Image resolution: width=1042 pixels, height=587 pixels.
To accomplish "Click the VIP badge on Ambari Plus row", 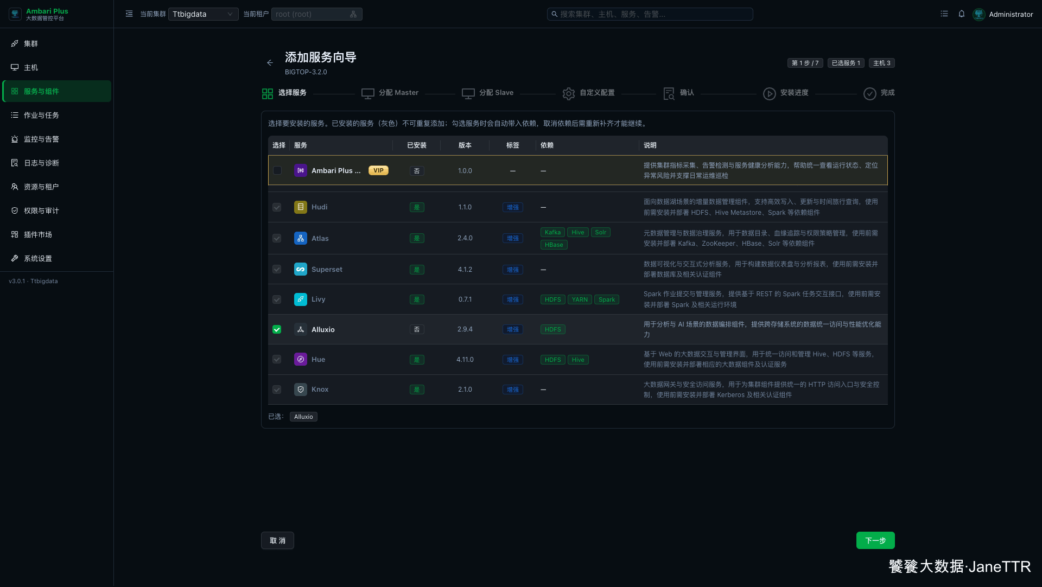I will point(378,170).
